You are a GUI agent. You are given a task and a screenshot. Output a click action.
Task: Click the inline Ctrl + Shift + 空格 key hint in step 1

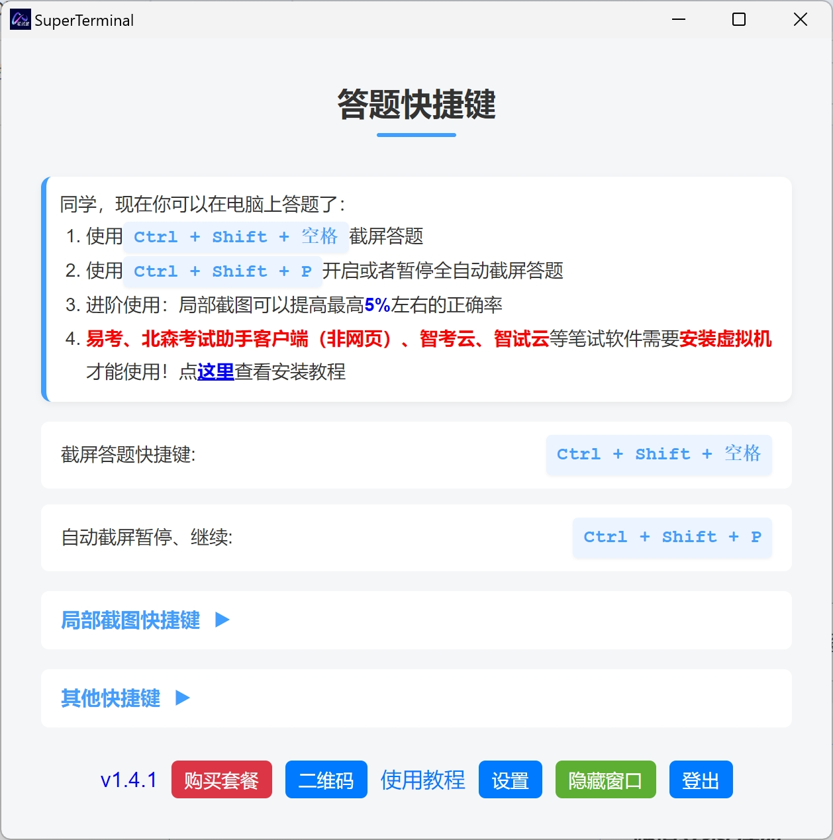[236, 237]
